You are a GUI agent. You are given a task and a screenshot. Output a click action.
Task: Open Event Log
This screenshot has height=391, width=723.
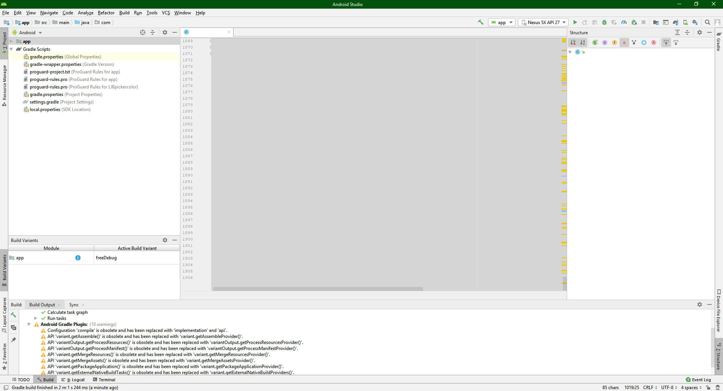coord(699,380)
